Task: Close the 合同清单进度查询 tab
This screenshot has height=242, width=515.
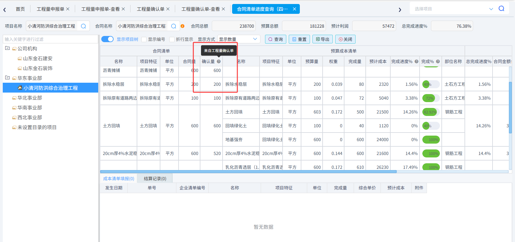Action: [x=294, y=9]
